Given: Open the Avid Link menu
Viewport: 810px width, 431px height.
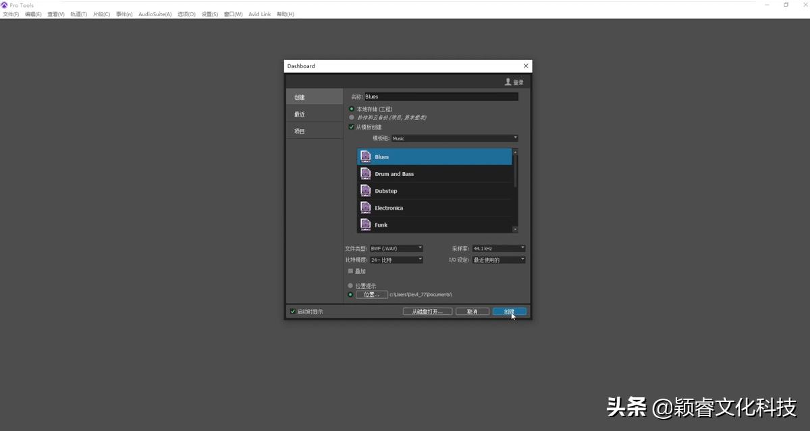Looking at the screenshot, I should point(260,14).
